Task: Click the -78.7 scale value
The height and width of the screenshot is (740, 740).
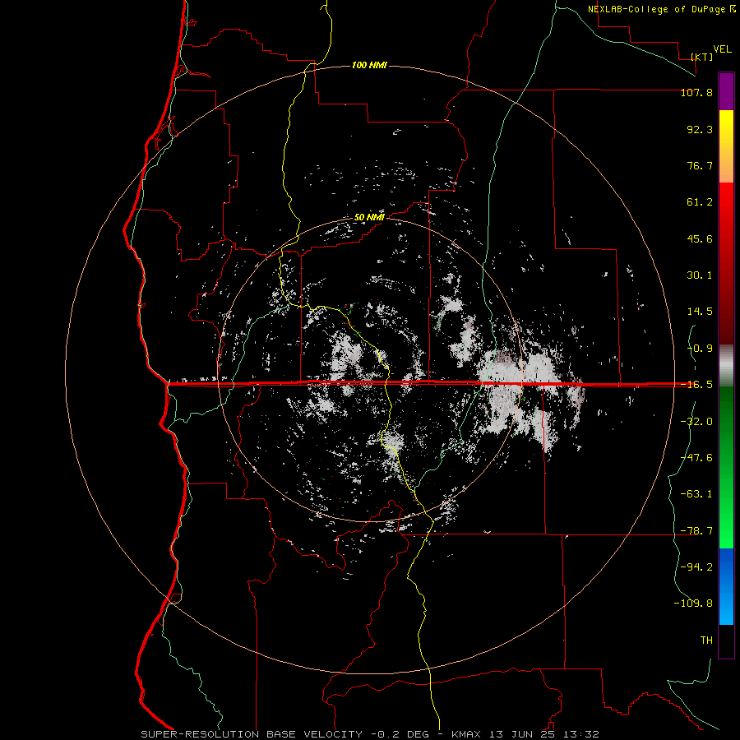Action: pos(696,531)
